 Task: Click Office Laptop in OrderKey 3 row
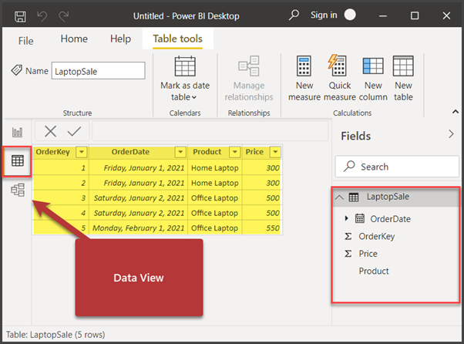tap(215, 197)
